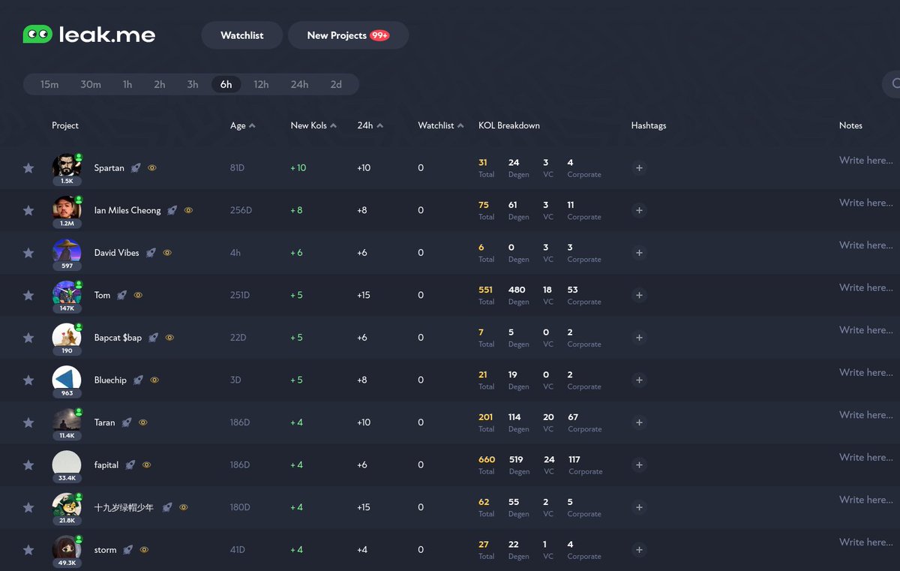Star the Taran project row
This screenshot has width=900, height=571.
[28, 422]
